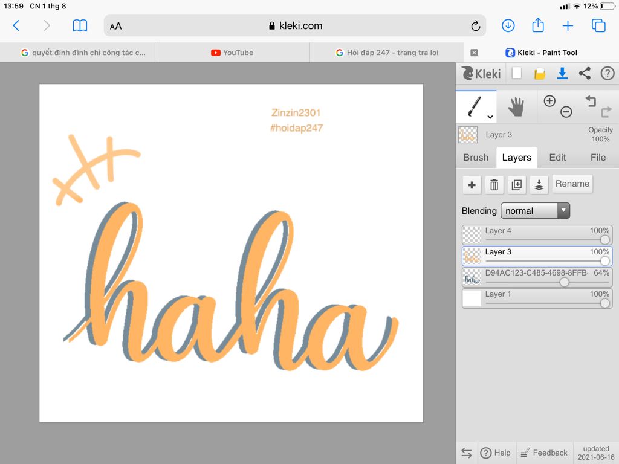Click Layer 4's opacity slider handle
Screen dimensions: 619x464
604,239
